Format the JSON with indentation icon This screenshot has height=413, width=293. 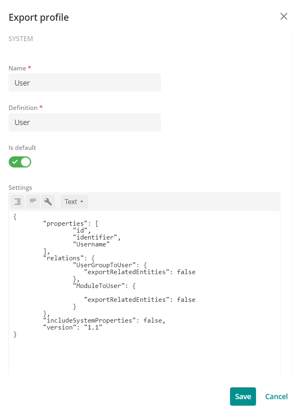click(17, 202)
